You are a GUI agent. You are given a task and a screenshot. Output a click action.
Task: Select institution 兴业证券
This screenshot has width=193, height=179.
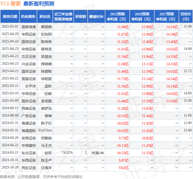click(x=28, y=64)
